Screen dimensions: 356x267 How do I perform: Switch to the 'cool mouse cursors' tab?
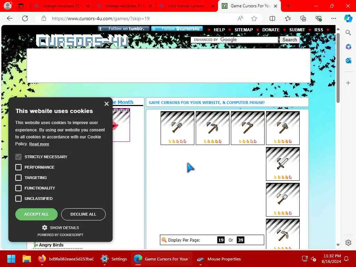pos(187,6)
